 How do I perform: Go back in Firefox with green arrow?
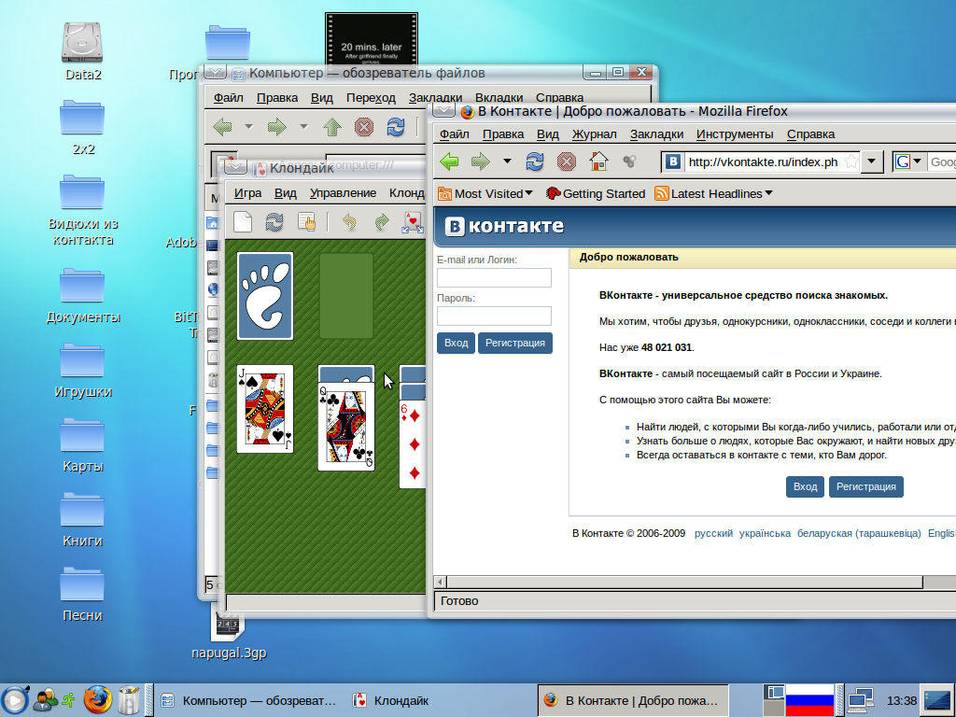[449, 162]
